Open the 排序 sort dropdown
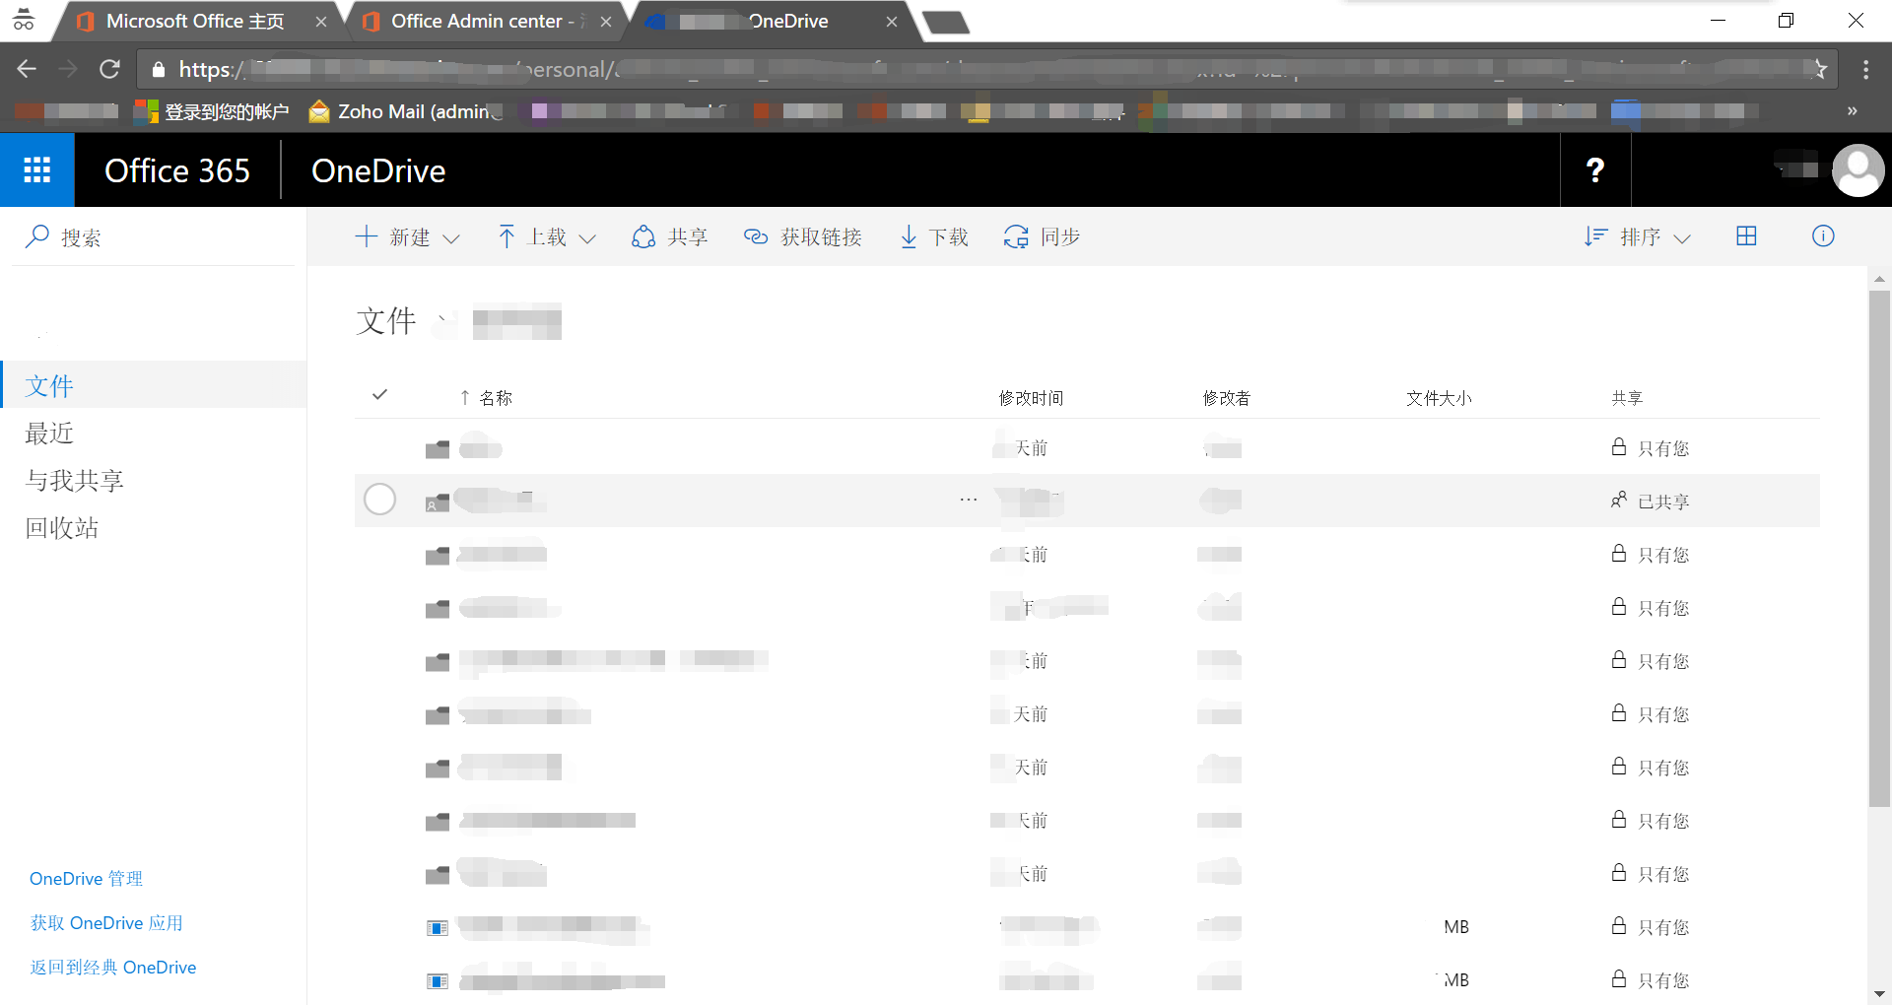The height and width of the screenshot is (1005, 1892). pos(1637,237)
